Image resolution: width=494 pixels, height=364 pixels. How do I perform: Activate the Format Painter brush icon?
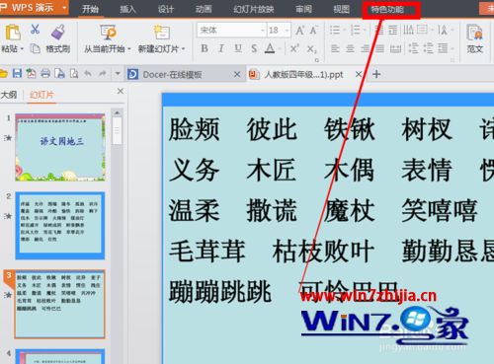[58, 33]
